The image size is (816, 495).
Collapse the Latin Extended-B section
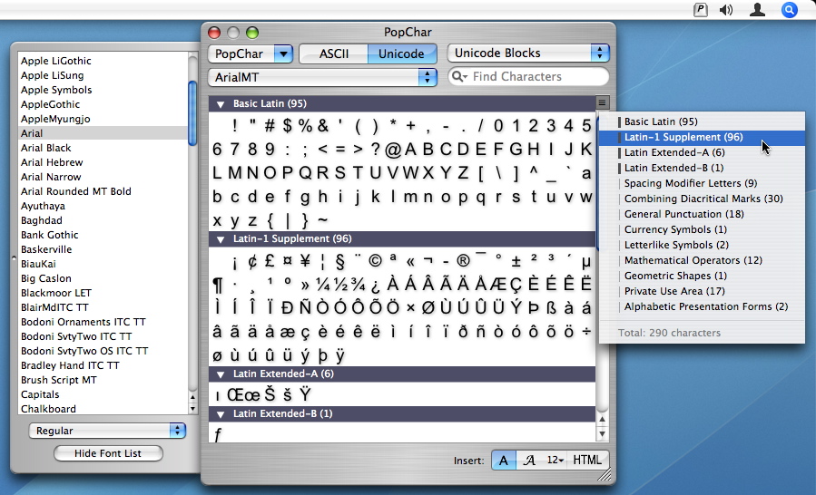coord(221,414)
